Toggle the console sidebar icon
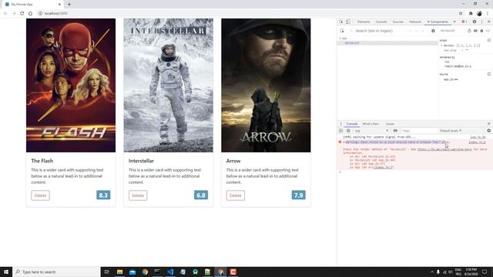This screenshot has height=277, width=493. click(x=340, y=131)
